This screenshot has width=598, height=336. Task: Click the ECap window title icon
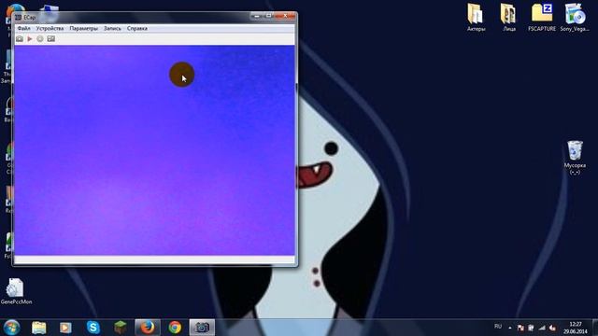coord(18,17)
